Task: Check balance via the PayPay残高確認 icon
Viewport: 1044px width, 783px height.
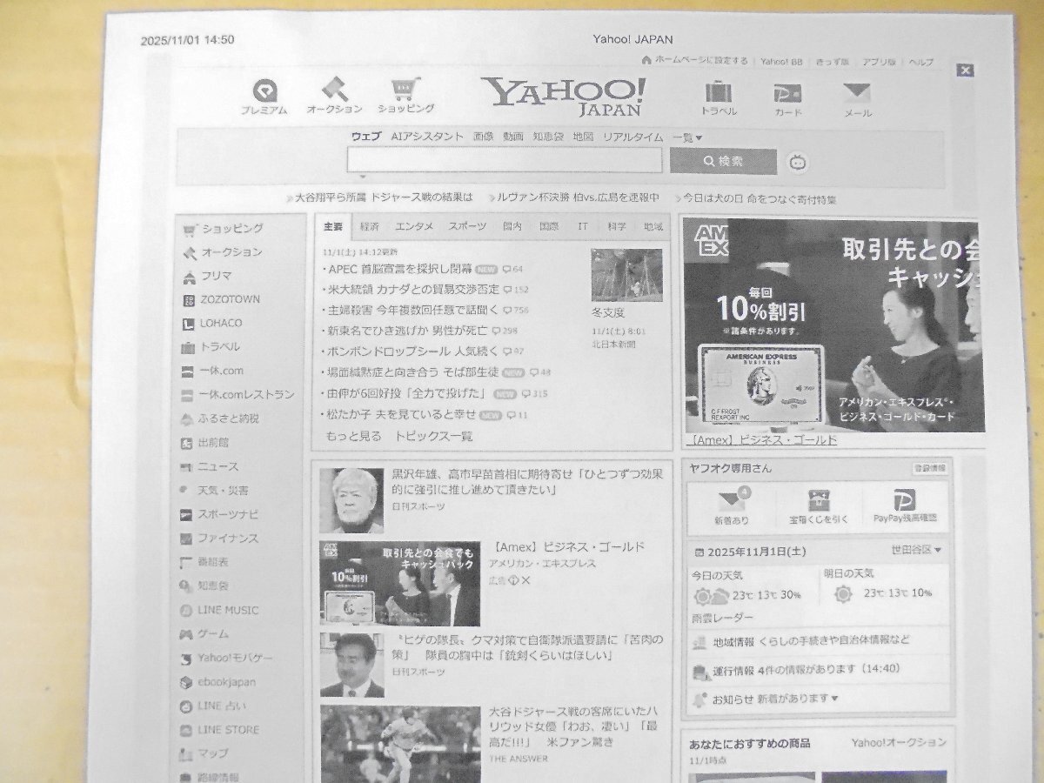Action: click(907, 503)
